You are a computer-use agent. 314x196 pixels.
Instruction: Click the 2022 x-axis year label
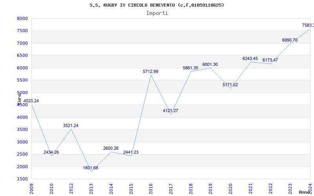click(x=270, y=189)
